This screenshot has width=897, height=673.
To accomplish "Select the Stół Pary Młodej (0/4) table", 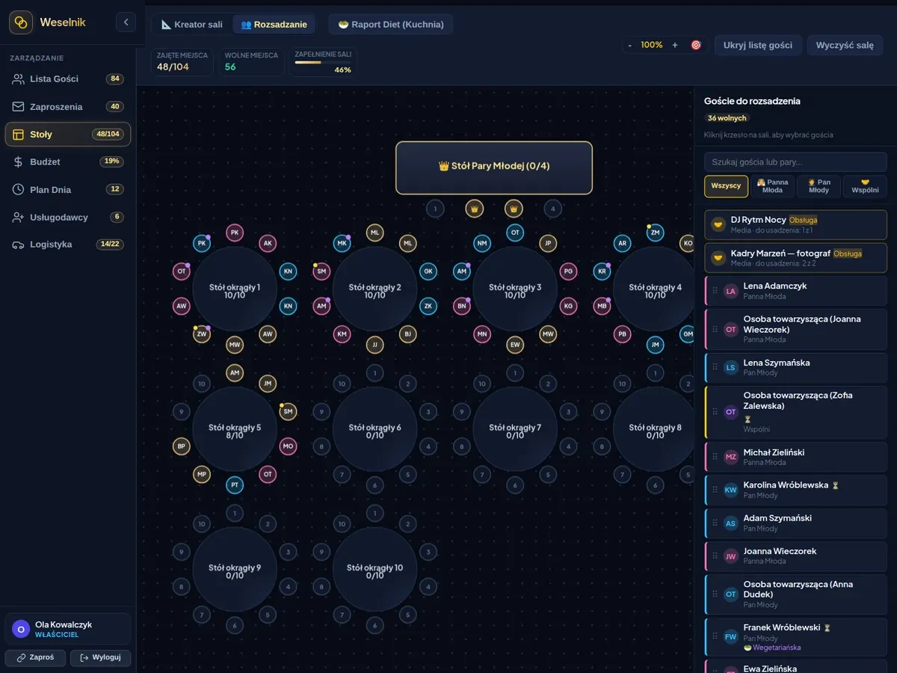I will 494,168.
